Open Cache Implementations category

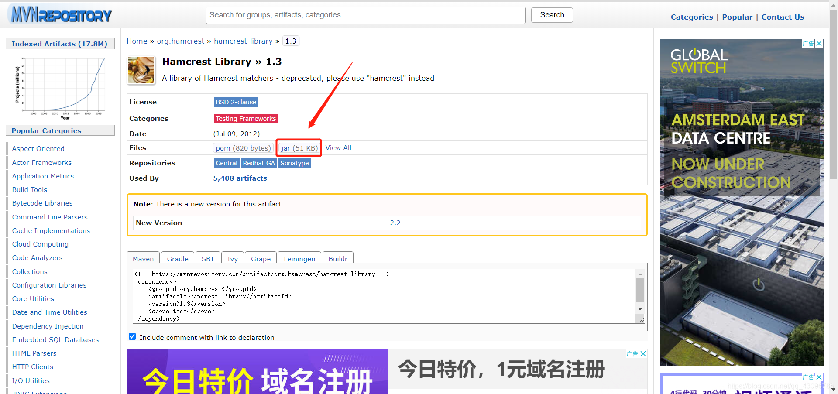(x=51, y=230)
